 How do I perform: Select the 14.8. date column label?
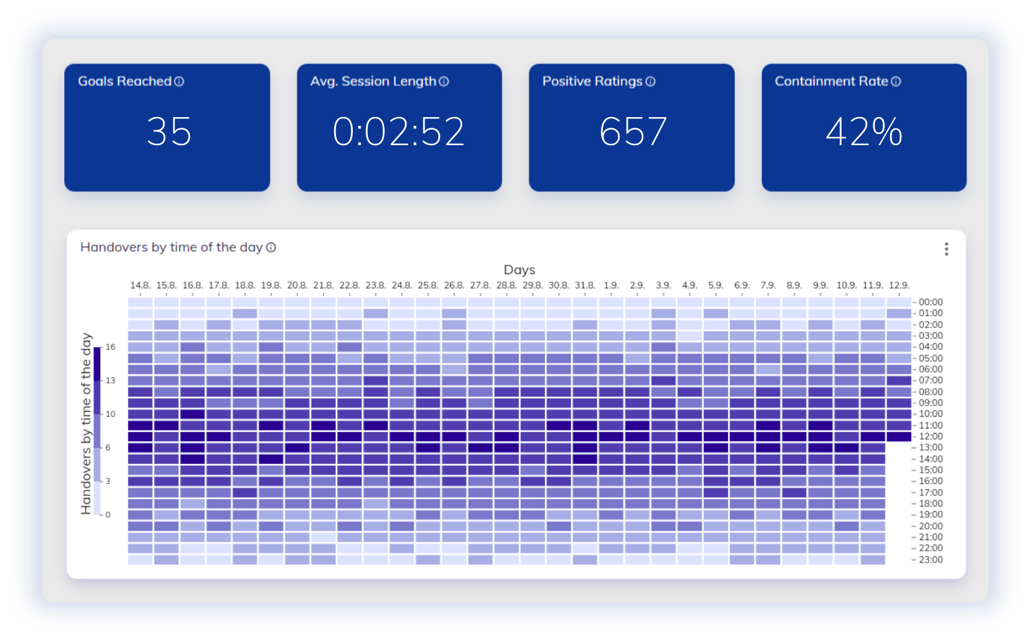141,285
